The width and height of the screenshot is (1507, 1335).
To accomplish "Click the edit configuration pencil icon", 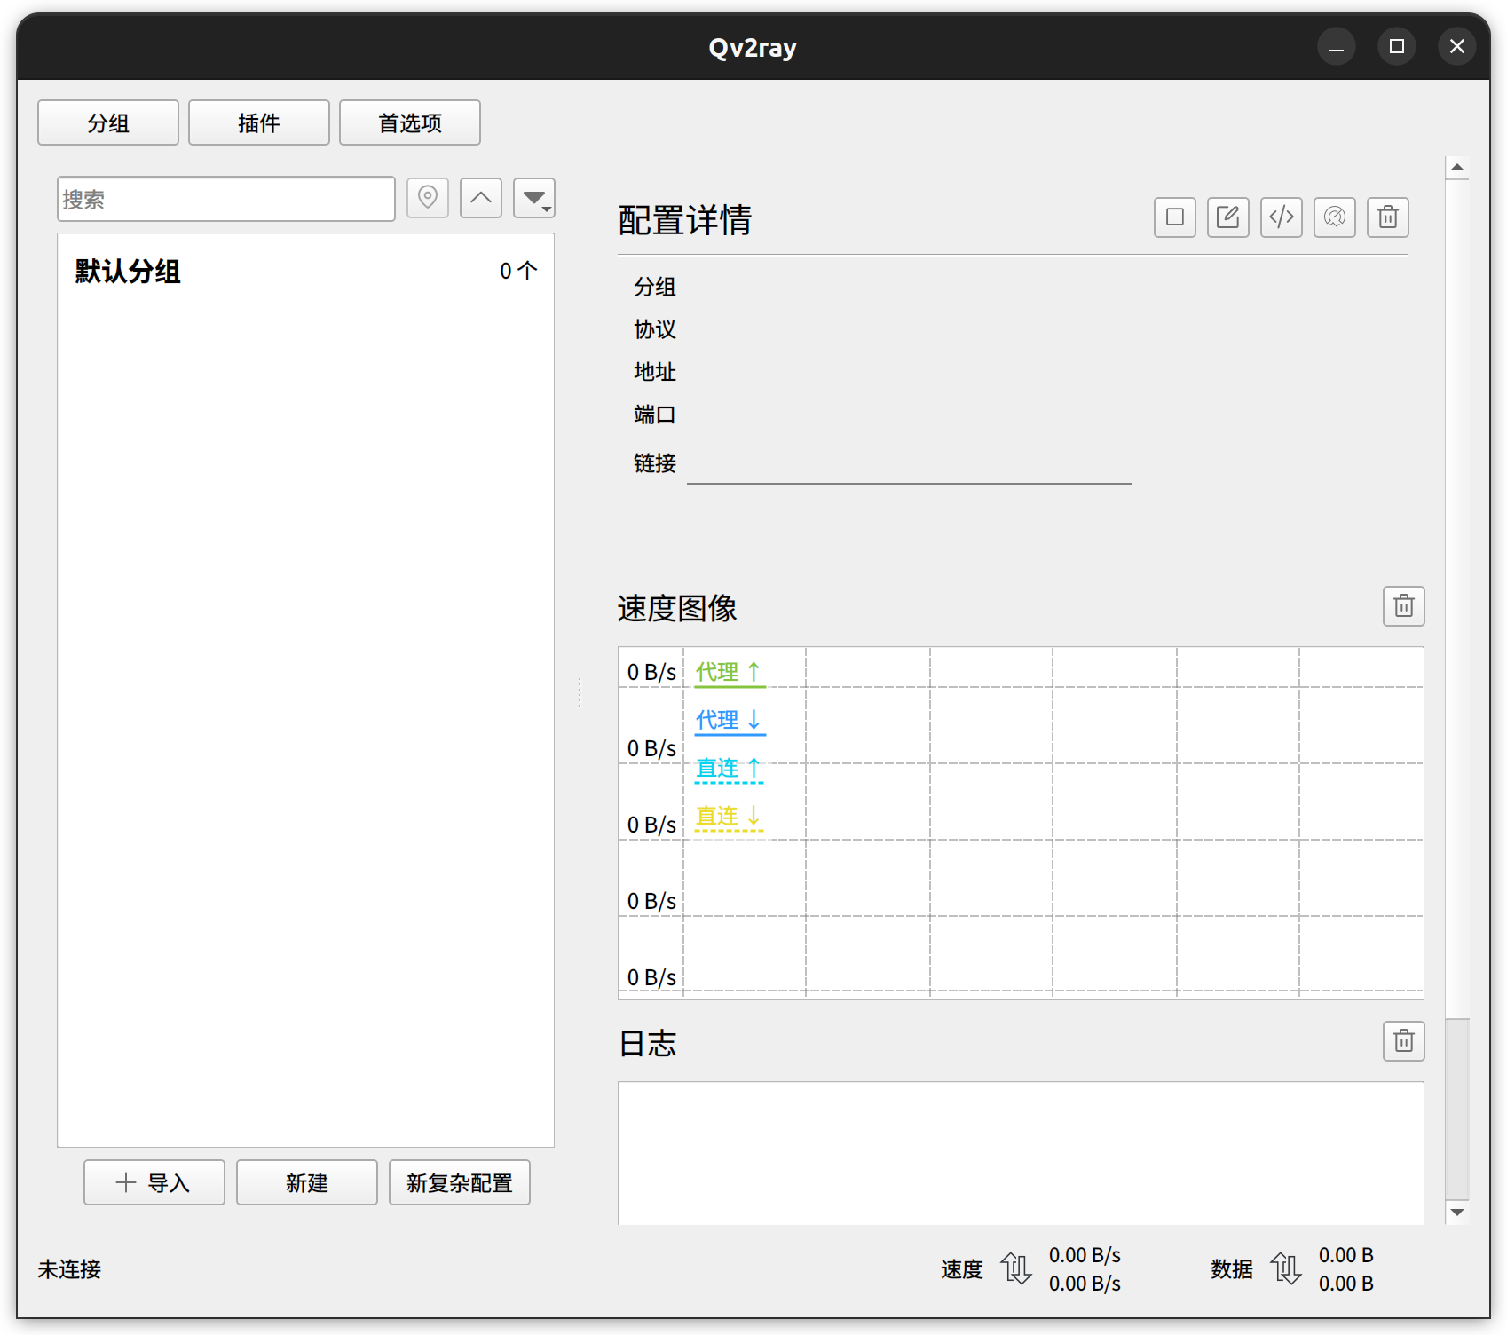I will point(1228,217).
